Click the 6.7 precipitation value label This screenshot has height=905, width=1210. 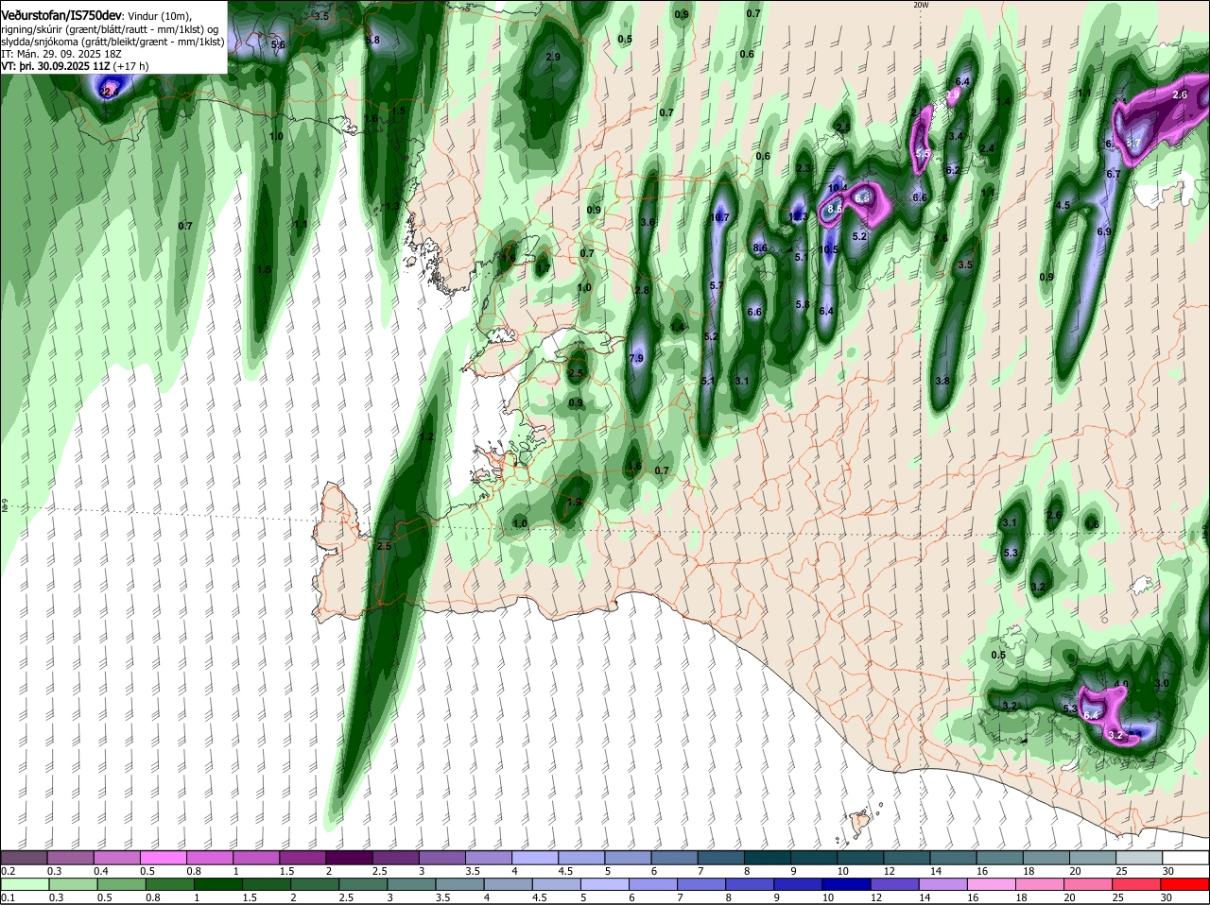1114,174
